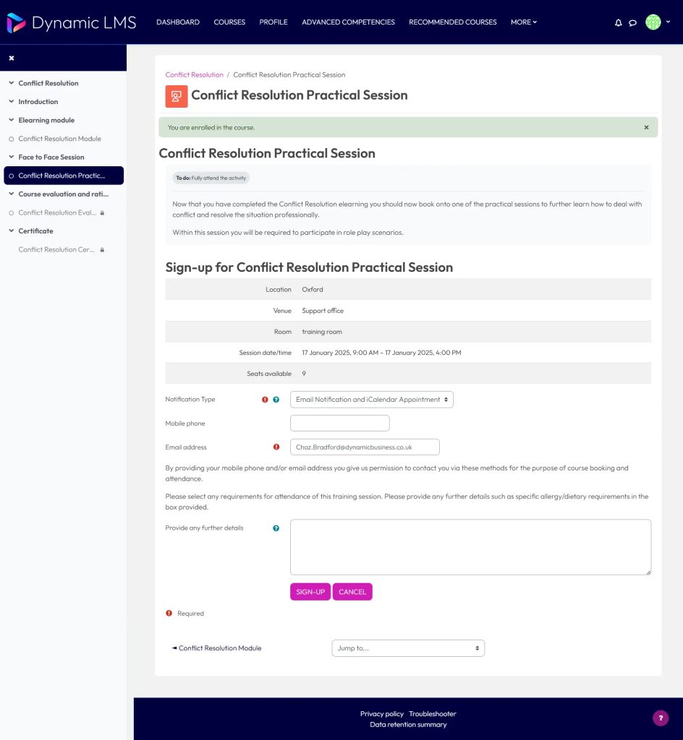Open the MORE navigation menu
Viewport: 683px width, 740px height.
point(523,22)
